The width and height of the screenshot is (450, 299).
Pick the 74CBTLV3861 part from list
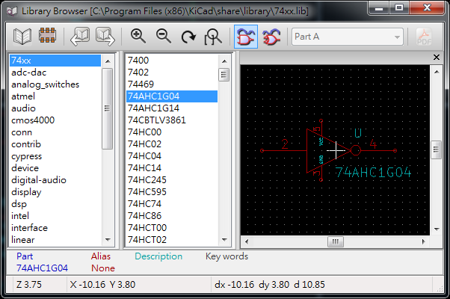click(x=157, y=120)
